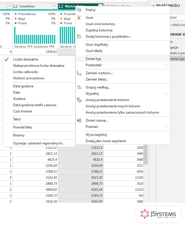Screen dimensions: 185x226
Task: Select Duplikuj kolumnę
Action: click(x=123, y=30)
